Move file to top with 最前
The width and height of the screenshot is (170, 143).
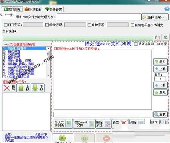coord(161,62)
